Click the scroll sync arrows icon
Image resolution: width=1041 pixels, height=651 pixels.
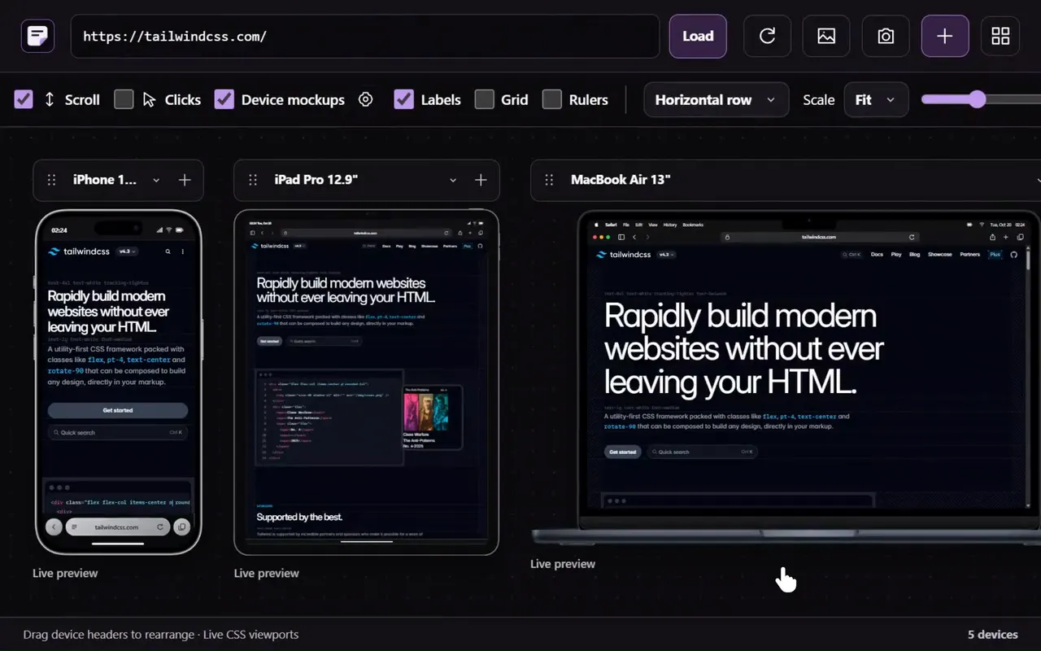pos(50,99)
